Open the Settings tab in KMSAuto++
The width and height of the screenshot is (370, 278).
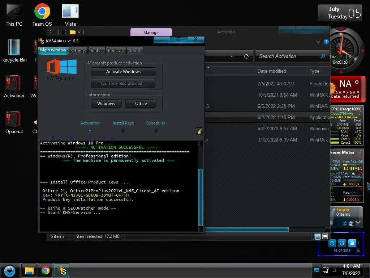pos(78,51)
